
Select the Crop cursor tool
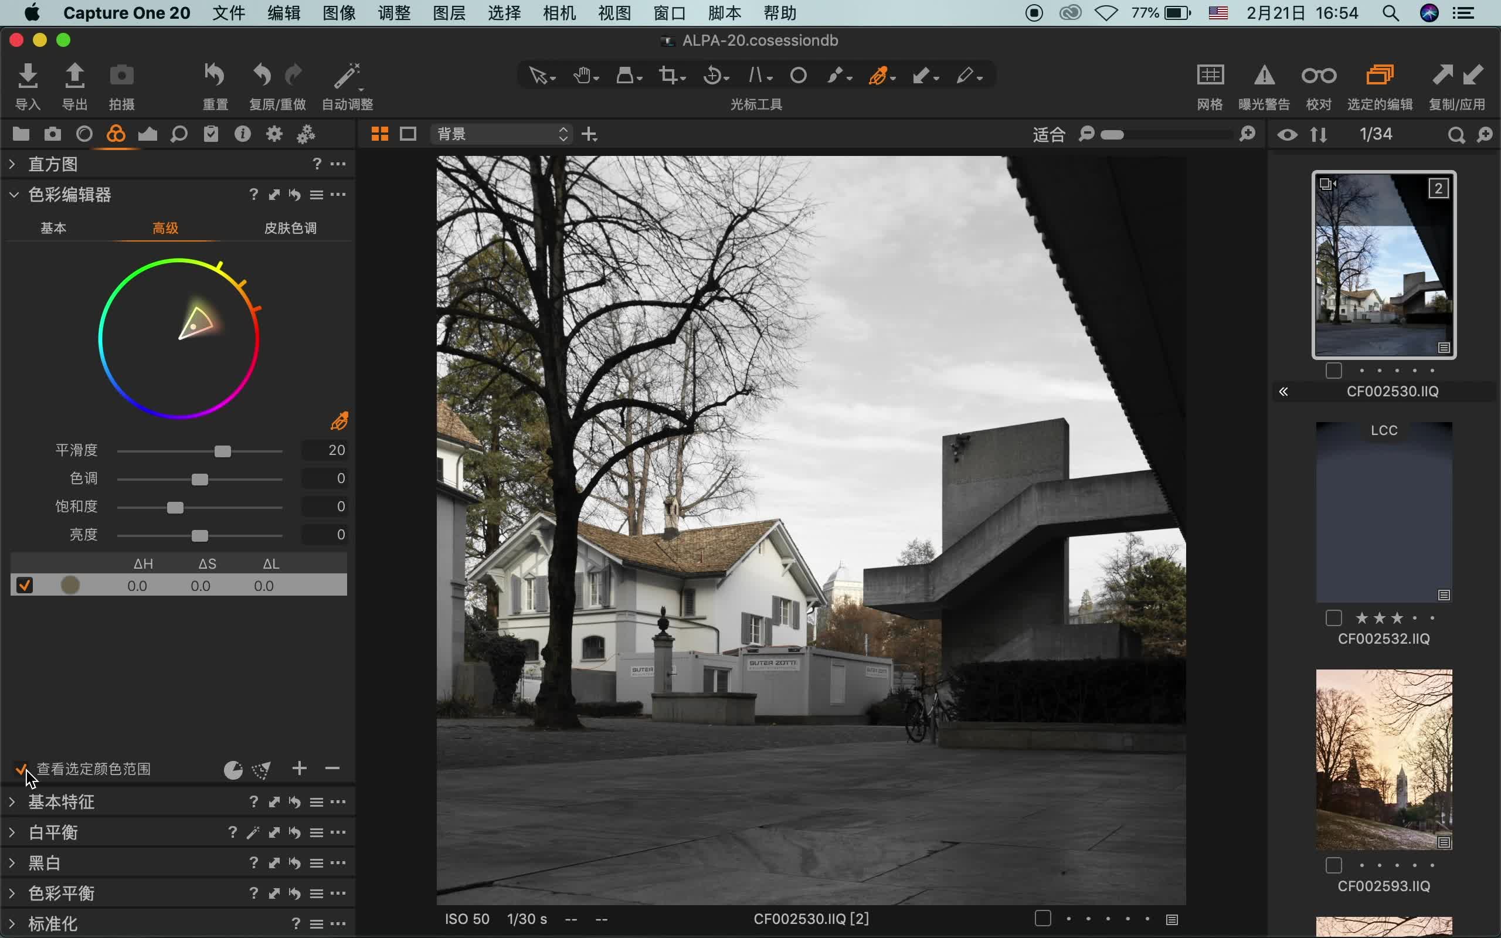coord(668,76)
